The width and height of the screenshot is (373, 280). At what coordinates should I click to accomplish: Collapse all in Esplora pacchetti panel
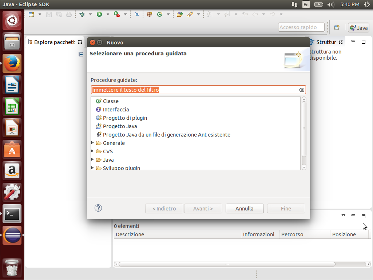[x=81, y=54]
